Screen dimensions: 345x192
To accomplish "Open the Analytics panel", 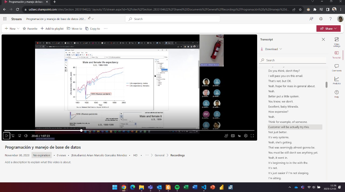I will [337, 80].
